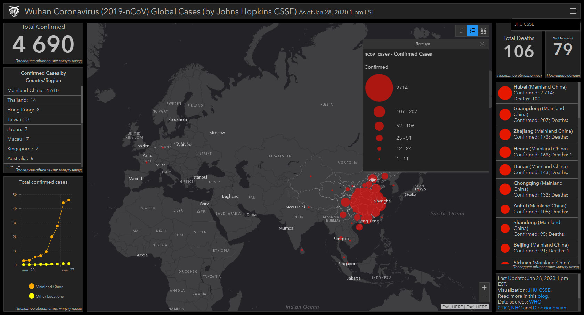This screenshot has height=315, width=584.
Task: Click the province list scrollbar
Action: 579,100
